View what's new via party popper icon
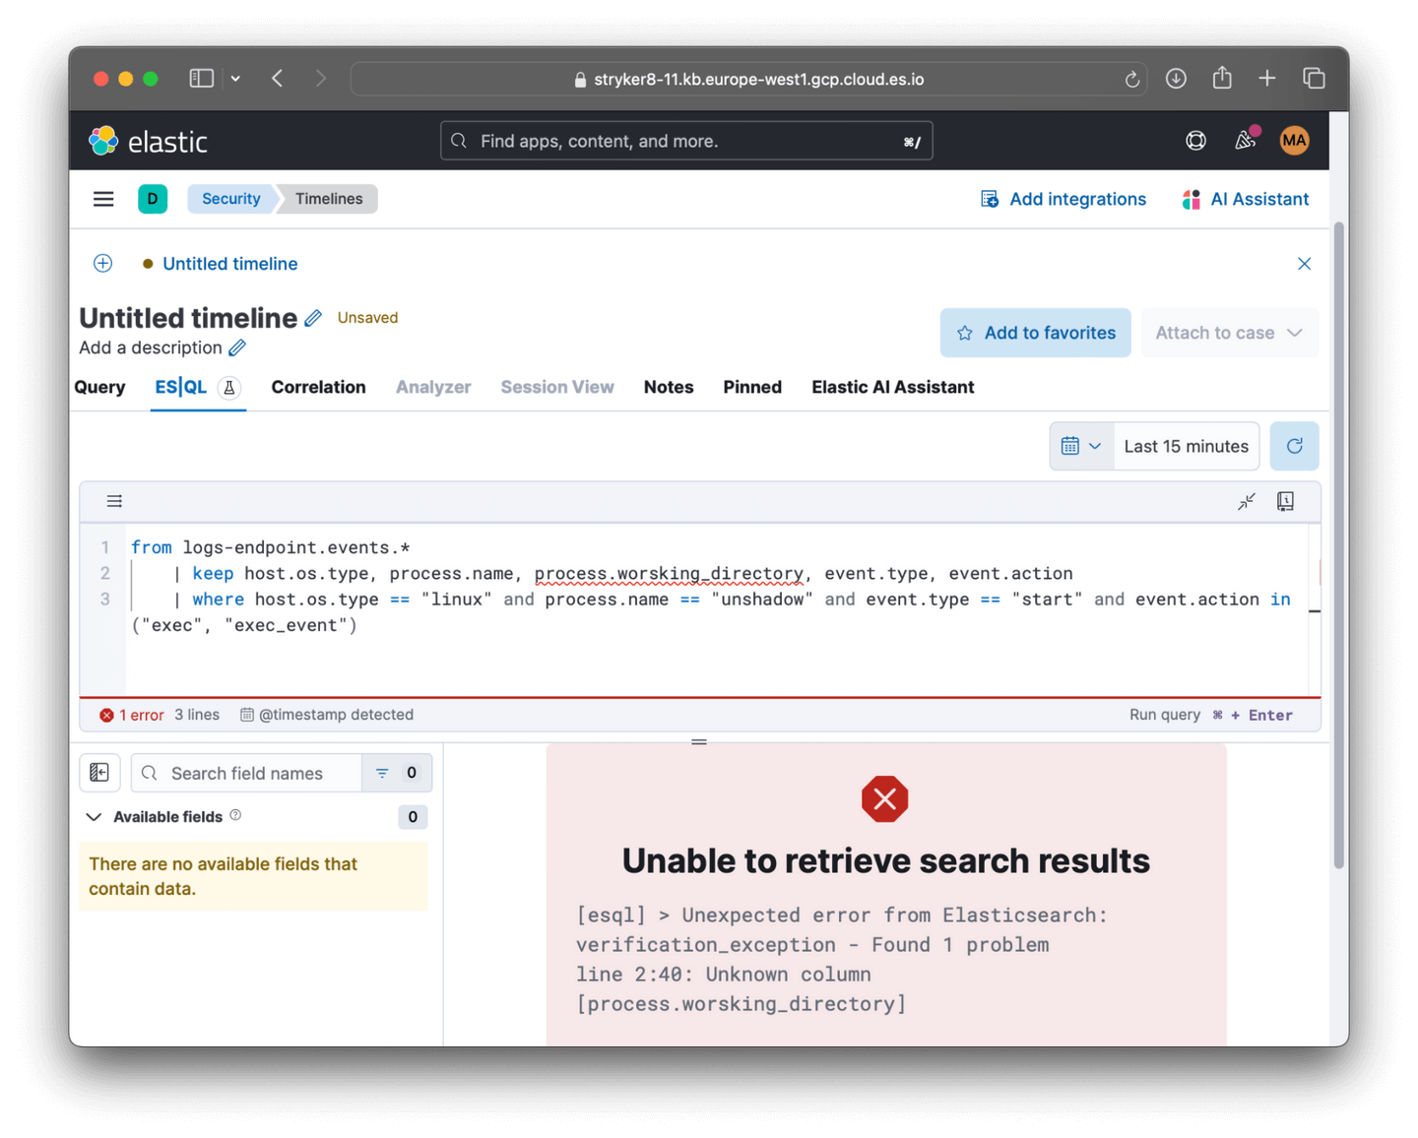 [x=1246, y=141]
